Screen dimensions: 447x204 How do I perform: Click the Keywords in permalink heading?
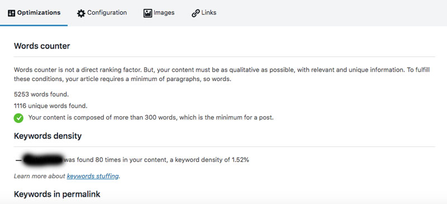57,194
